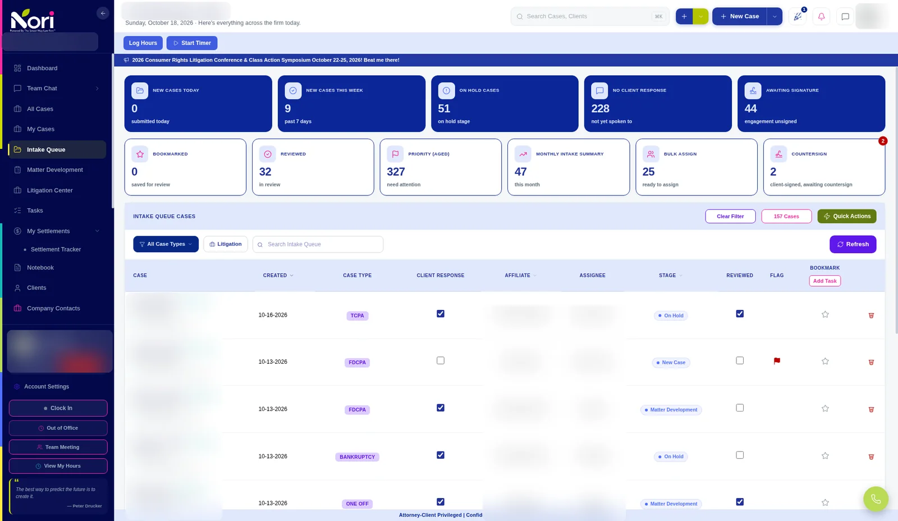Open the New Case dropdown arrow
898x521 pixels.
point(775,16)
